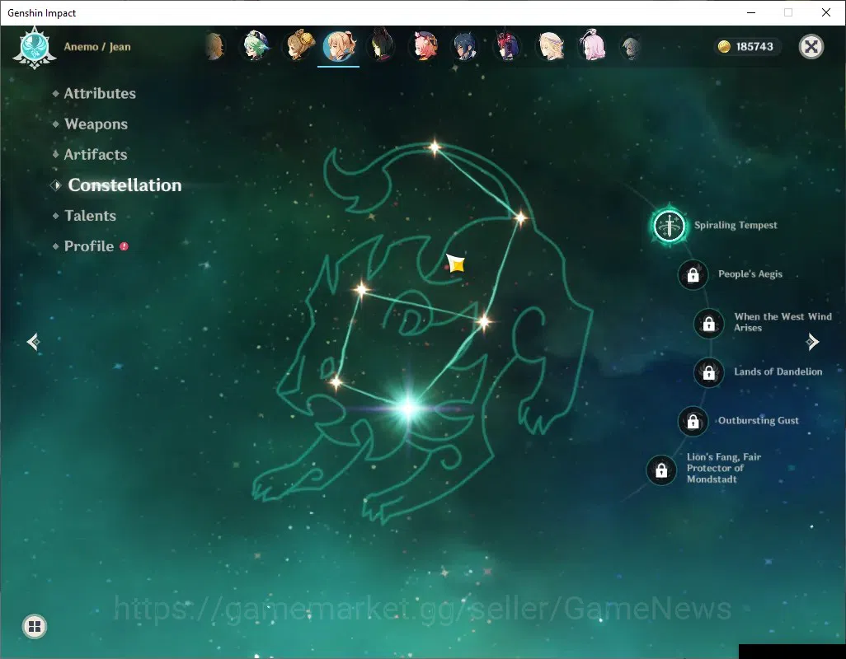Select the red oni mask character portrait
Image resolution: width=846 pixels, height=659 pixels.
click(x=506, y=46)
